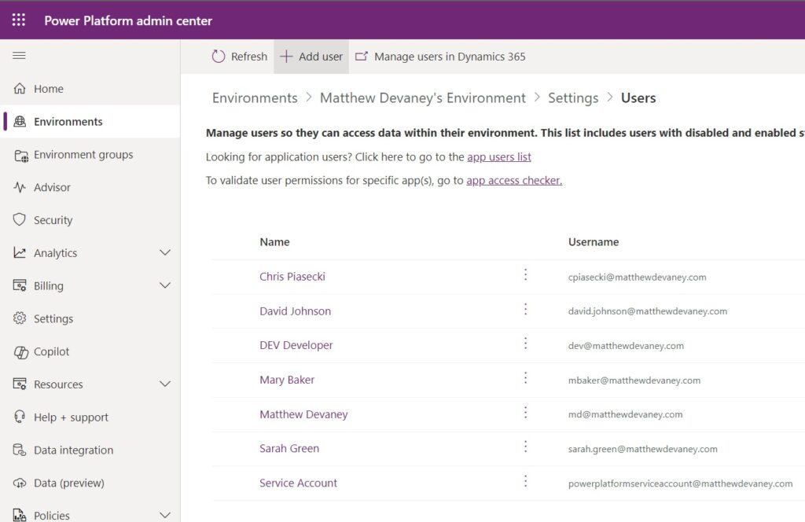Image resolution: width=805 pixels, height=522 pixels.
Task: Expand the Billing menu chevron
Action: [x=165, y=285]
